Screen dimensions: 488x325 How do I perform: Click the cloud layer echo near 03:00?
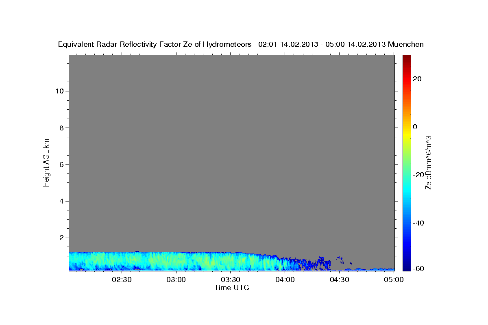[x=176, y=261]
